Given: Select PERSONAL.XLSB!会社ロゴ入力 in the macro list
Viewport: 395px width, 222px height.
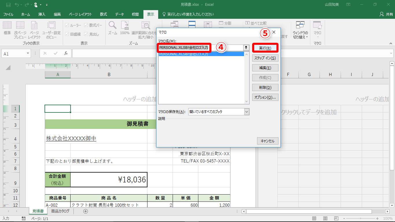Looking at the screenshot, I should tap(201, 54).
